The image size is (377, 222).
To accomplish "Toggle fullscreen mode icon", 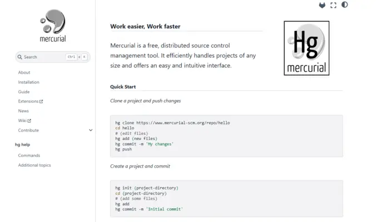I will (x=333, y=5).
